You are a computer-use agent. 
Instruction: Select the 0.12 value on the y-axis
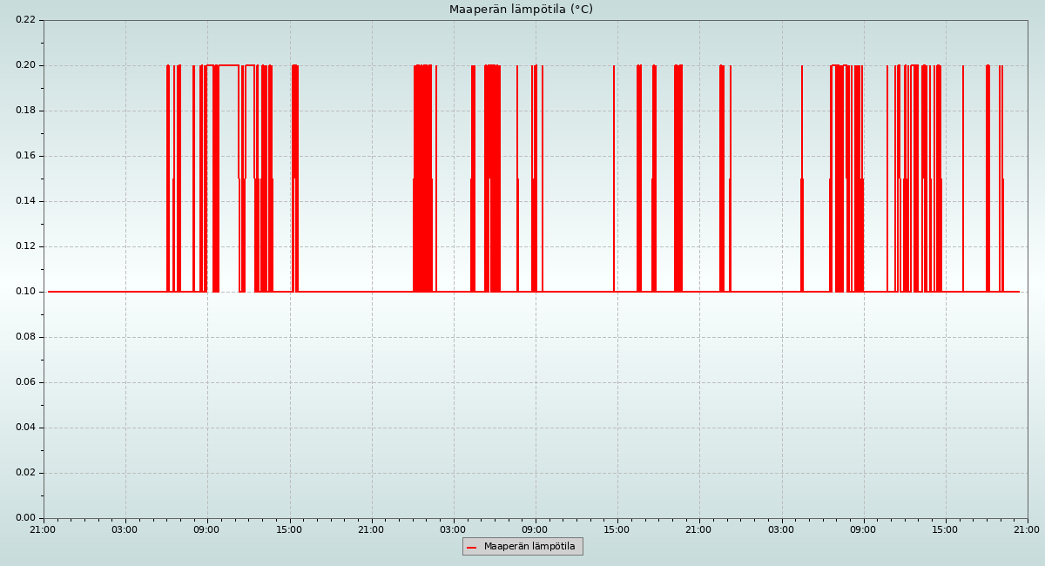[25, 246]
